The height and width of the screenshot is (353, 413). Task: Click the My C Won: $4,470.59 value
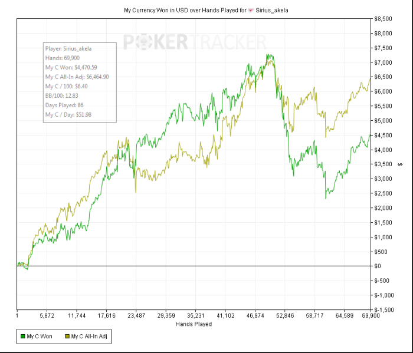[x=71, y=67]
